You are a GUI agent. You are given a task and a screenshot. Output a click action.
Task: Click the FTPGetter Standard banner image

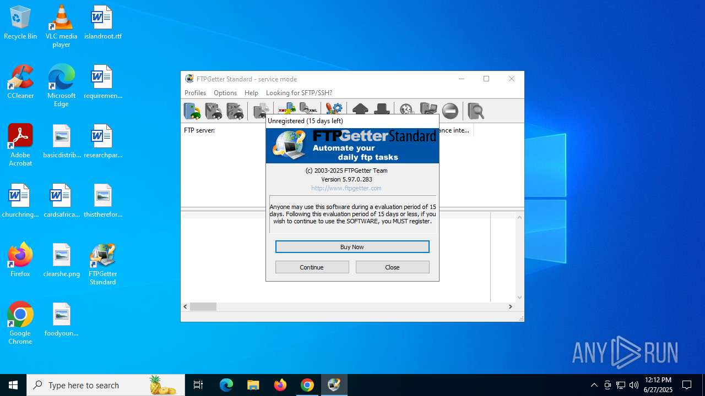352,145
